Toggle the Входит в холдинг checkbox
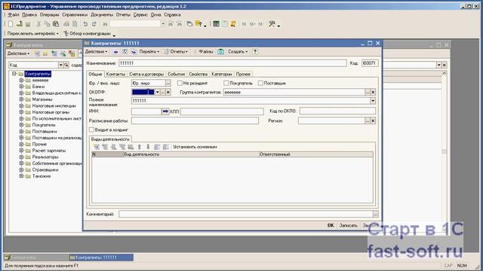The image size is (483, 271). tap(91, 130)
